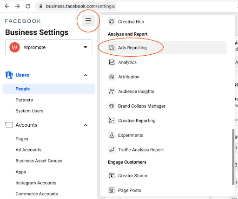This screenshot has width=238, height=199.
Task: Click the padlock site security icon
Action: pos(41,6)
